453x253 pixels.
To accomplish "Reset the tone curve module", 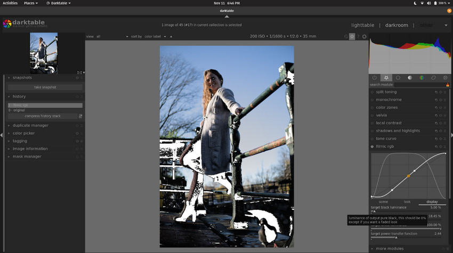I will pyautogui.click(x=441, y=139).
